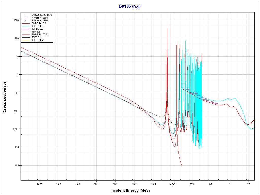260x195 pixels.
Task: Click the 0,001 tick on the x-axis
Action: point(172,183)
